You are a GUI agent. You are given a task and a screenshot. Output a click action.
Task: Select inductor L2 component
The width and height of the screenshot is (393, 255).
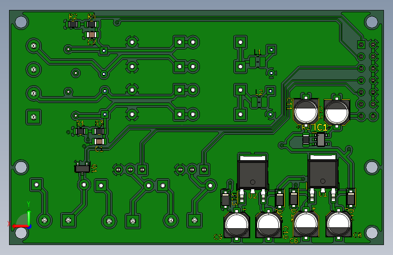click(259, 102)
